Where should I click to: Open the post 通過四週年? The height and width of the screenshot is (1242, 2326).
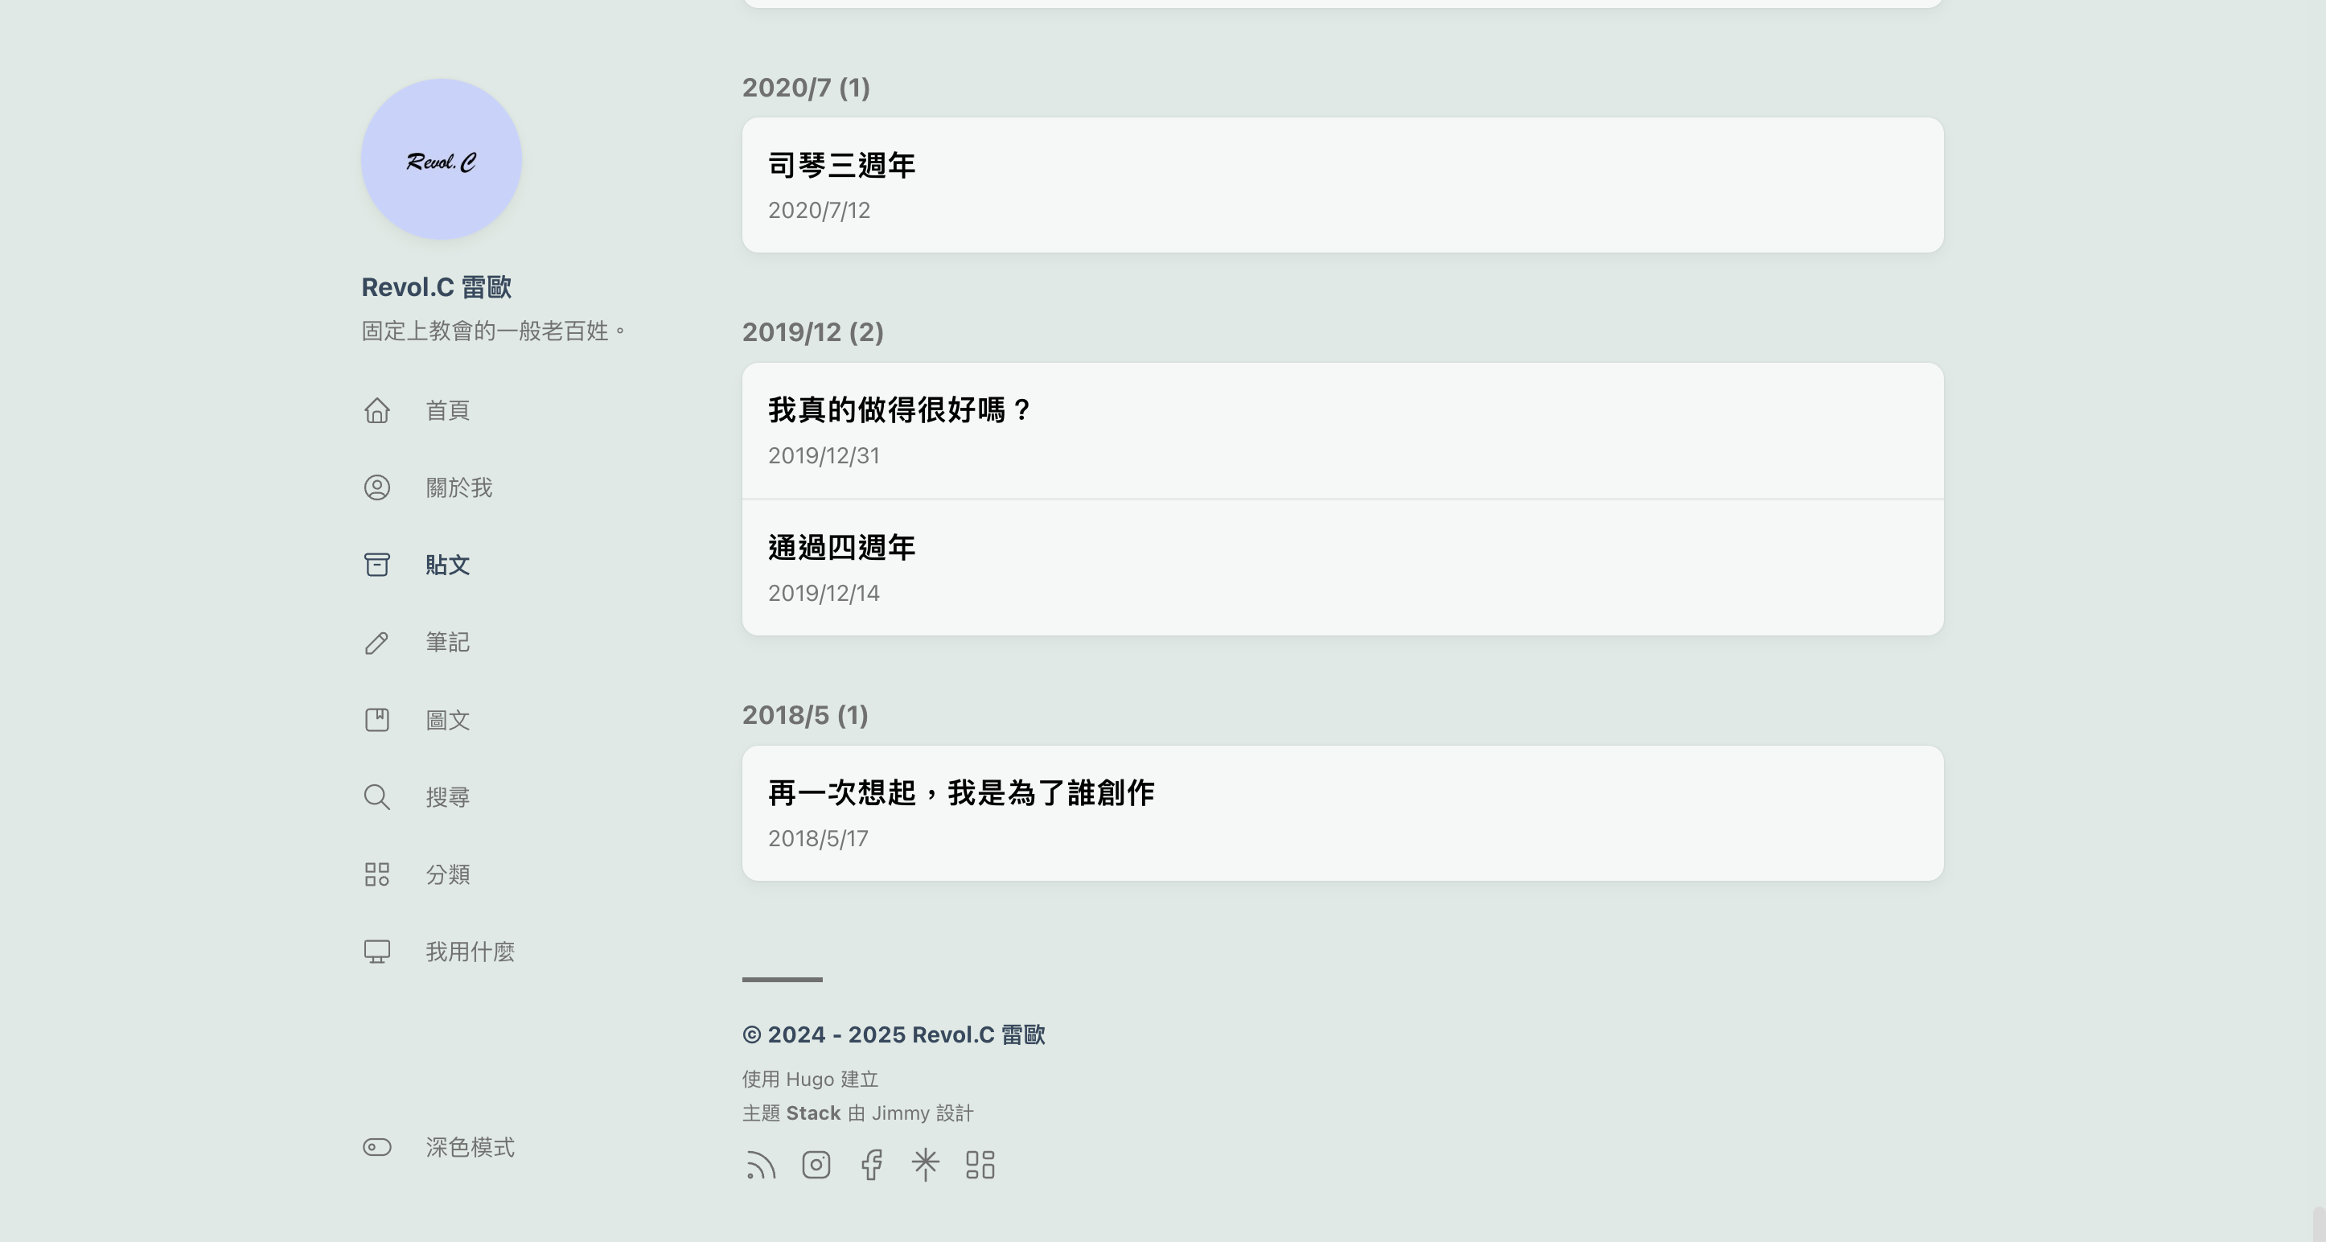coord(841,547)
